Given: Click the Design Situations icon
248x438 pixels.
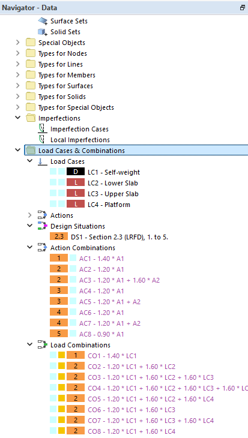Looking at the screenshot, I should (43, 226).
